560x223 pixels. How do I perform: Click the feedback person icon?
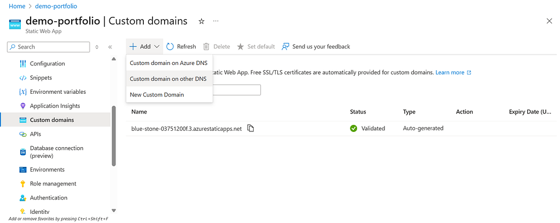point(285,46)
